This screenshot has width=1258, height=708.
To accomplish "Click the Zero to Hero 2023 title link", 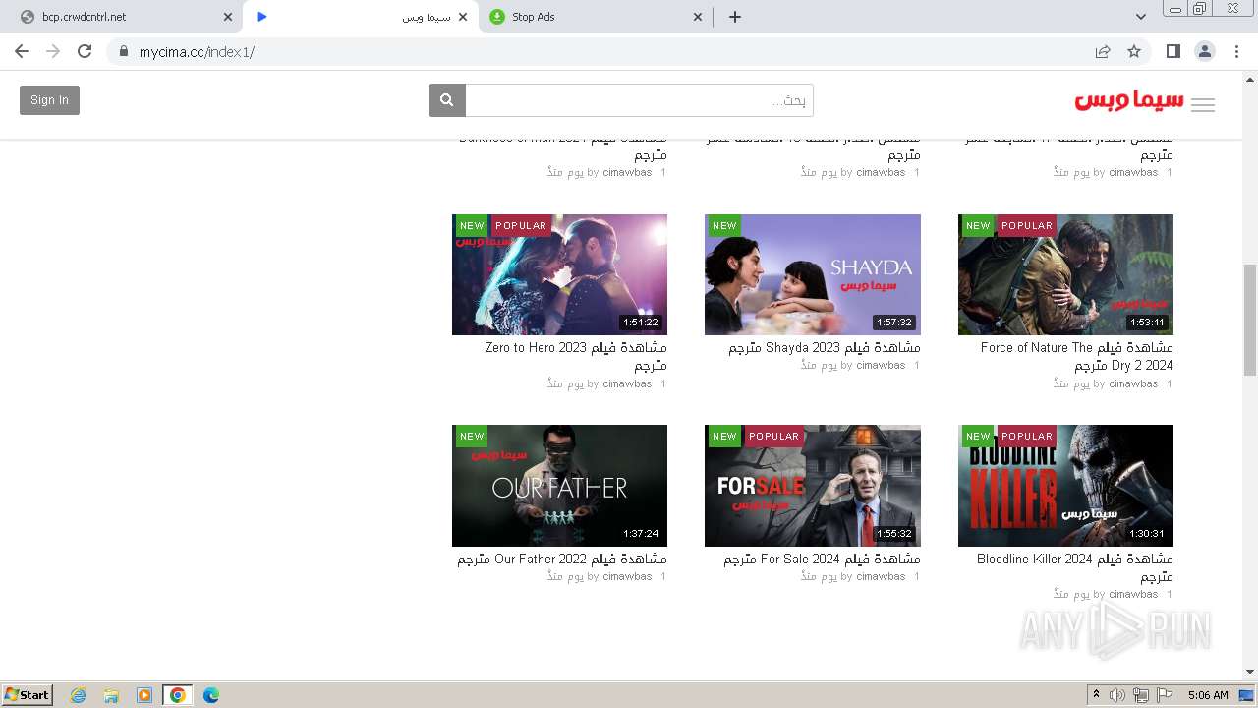I will [576, 356].
